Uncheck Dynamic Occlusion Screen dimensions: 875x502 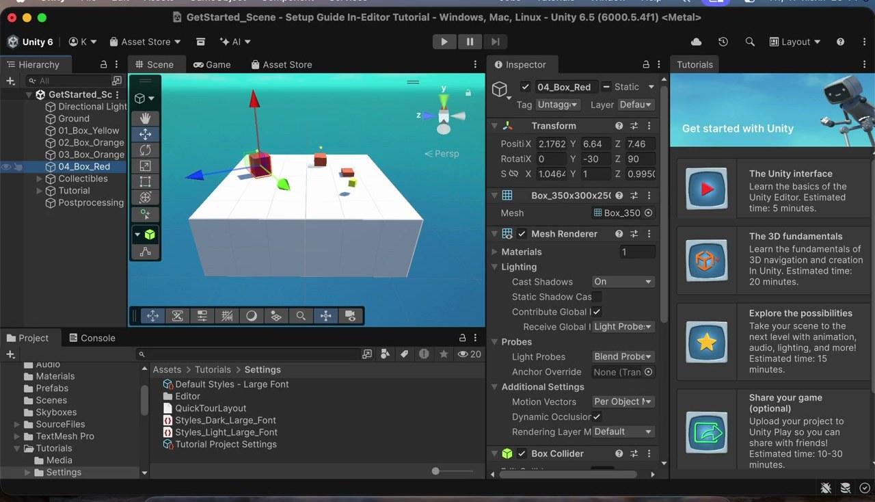(x=597, y=417)
